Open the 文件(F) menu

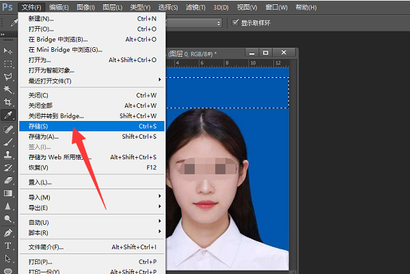coord(31,8)
